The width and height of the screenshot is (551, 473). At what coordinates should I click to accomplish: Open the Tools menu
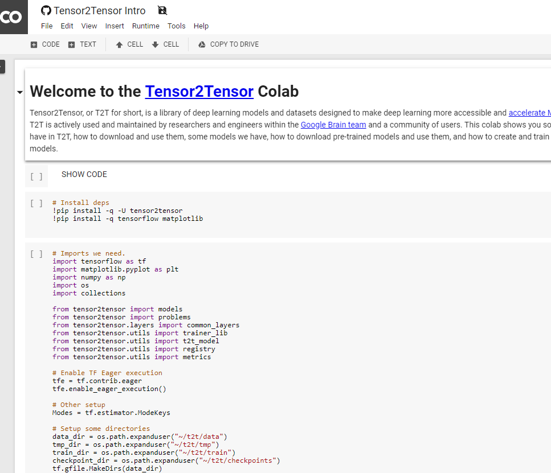[177, 26]
